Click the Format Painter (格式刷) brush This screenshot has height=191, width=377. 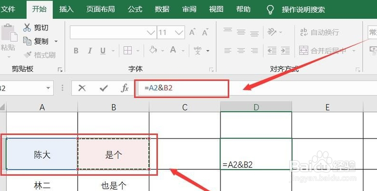tap(28, 55)
